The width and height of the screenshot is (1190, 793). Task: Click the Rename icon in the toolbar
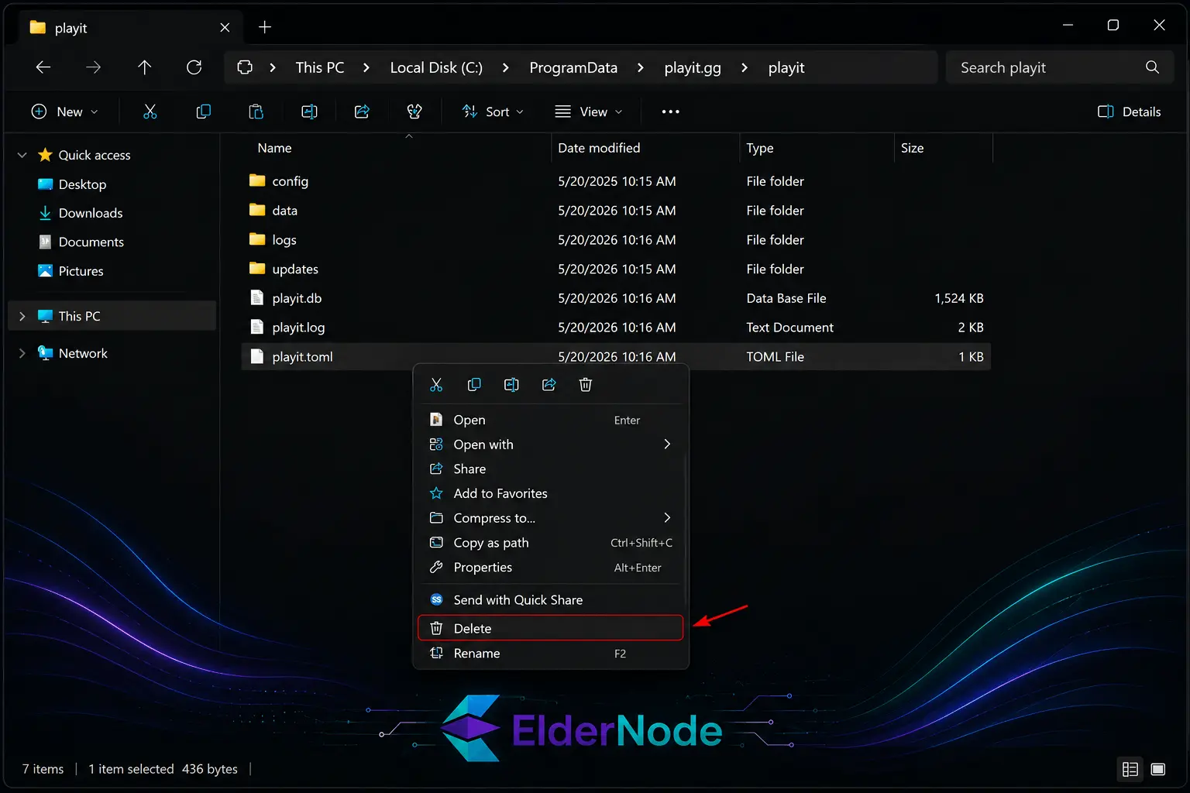tap(309, 112)
